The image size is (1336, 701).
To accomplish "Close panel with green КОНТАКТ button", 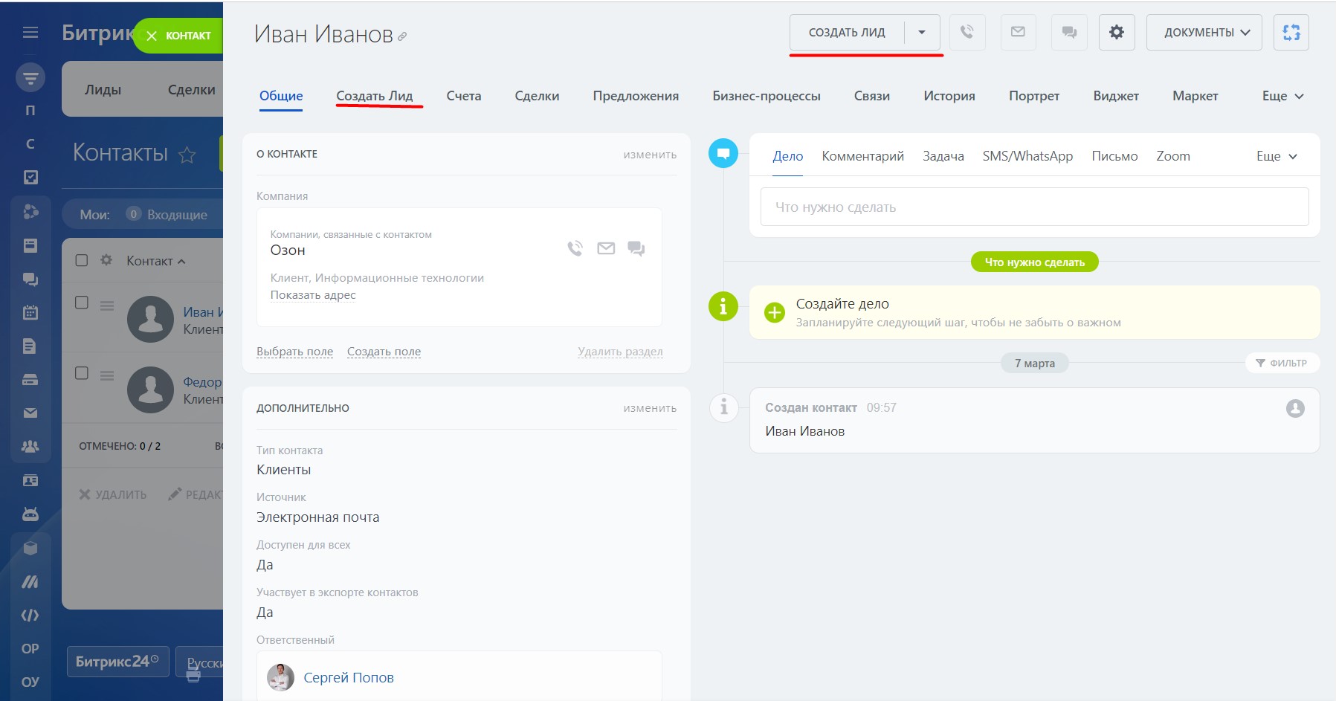I will [x=178, y=36].
